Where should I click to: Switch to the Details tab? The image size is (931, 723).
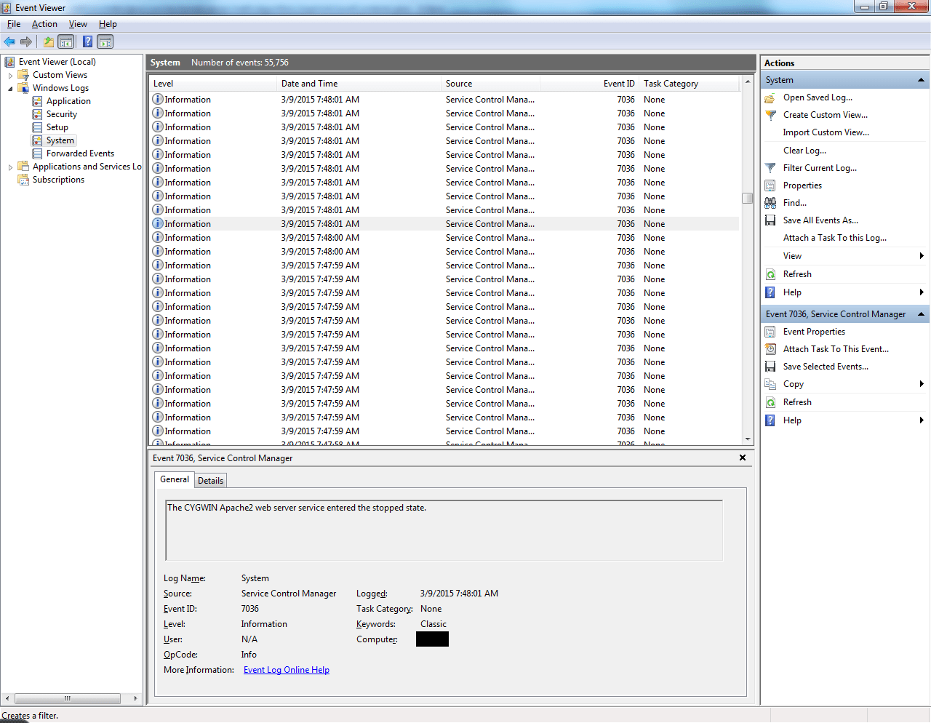point(210,480)
